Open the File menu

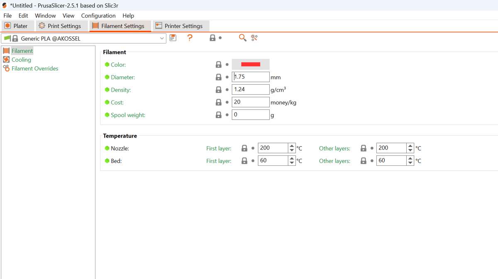pos(7,15)
